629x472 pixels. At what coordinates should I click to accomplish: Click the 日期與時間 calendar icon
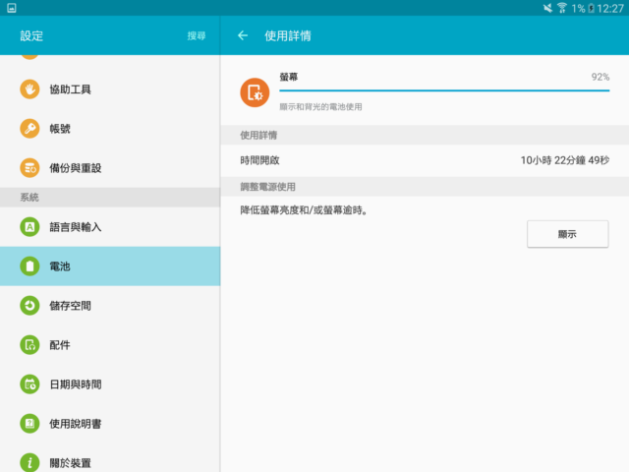click(x=29, y=384)
